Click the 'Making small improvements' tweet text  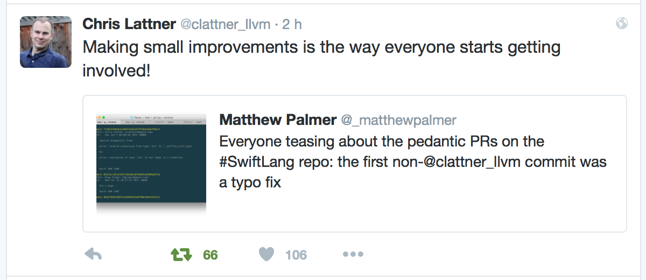coord(321,47)
